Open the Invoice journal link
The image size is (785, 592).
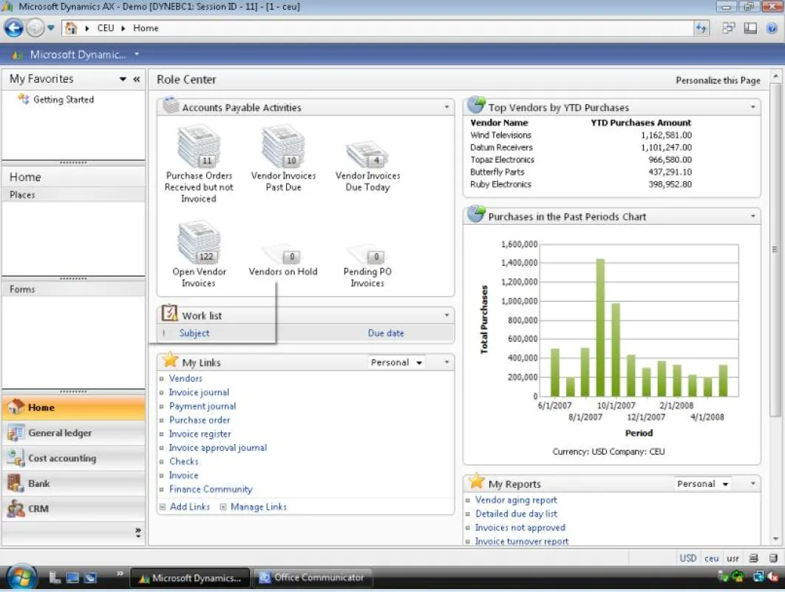pyautogui.click(x=199, y=392)
